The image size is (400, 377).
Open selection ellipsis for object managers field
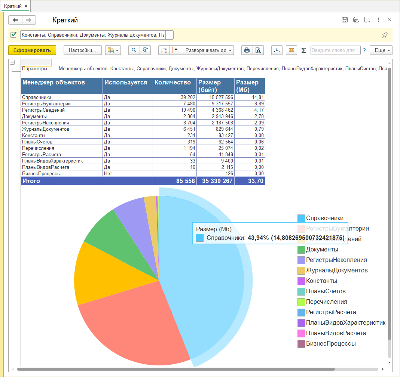[170, 35]
